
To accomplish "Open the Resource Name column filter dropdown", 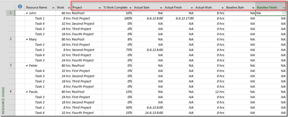I will [x=53, y=8].
